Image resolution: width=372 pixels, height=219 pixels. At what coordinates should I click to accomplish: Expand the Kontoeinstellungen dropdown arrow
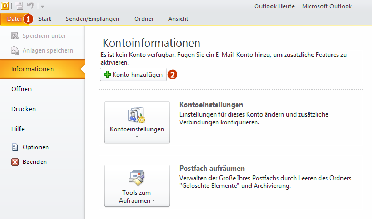click(137, 137)
